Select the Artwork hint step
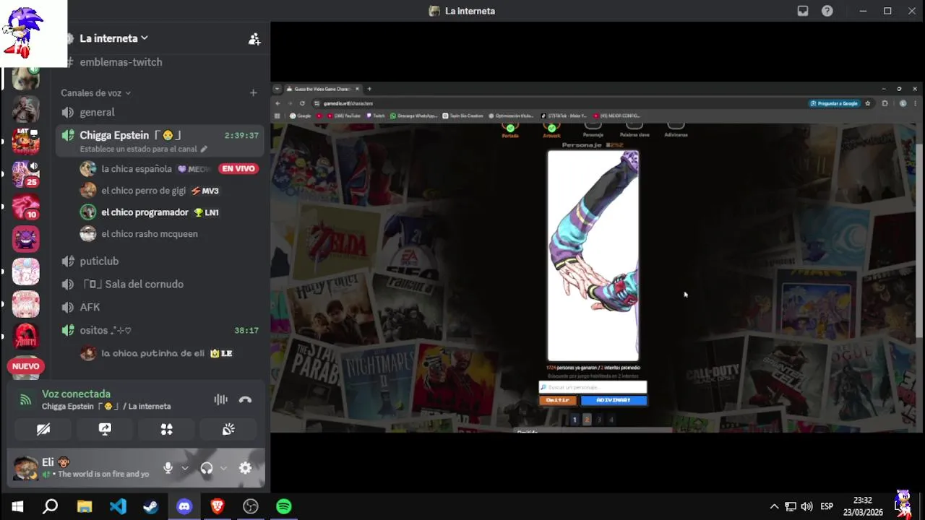Image resolution: width=925 pixels, height=520 pixels. pos(551,130)
